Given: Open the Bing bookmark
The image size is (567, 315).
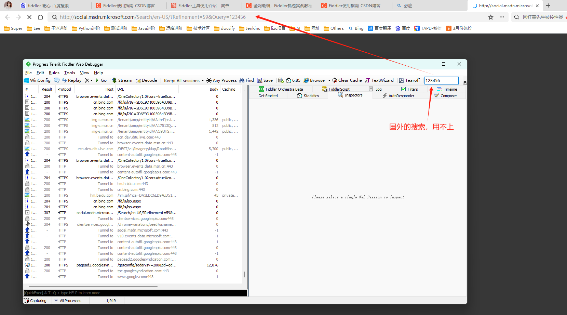Looking at the screenshot, I should (x=356, y=28).
